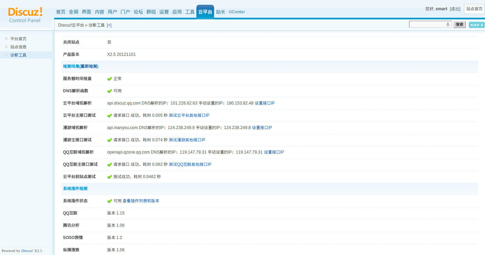The height and width of the screenshot is (255, 485).
Task: Click green check in 云平台主接口测试 row
Action: 110,116
